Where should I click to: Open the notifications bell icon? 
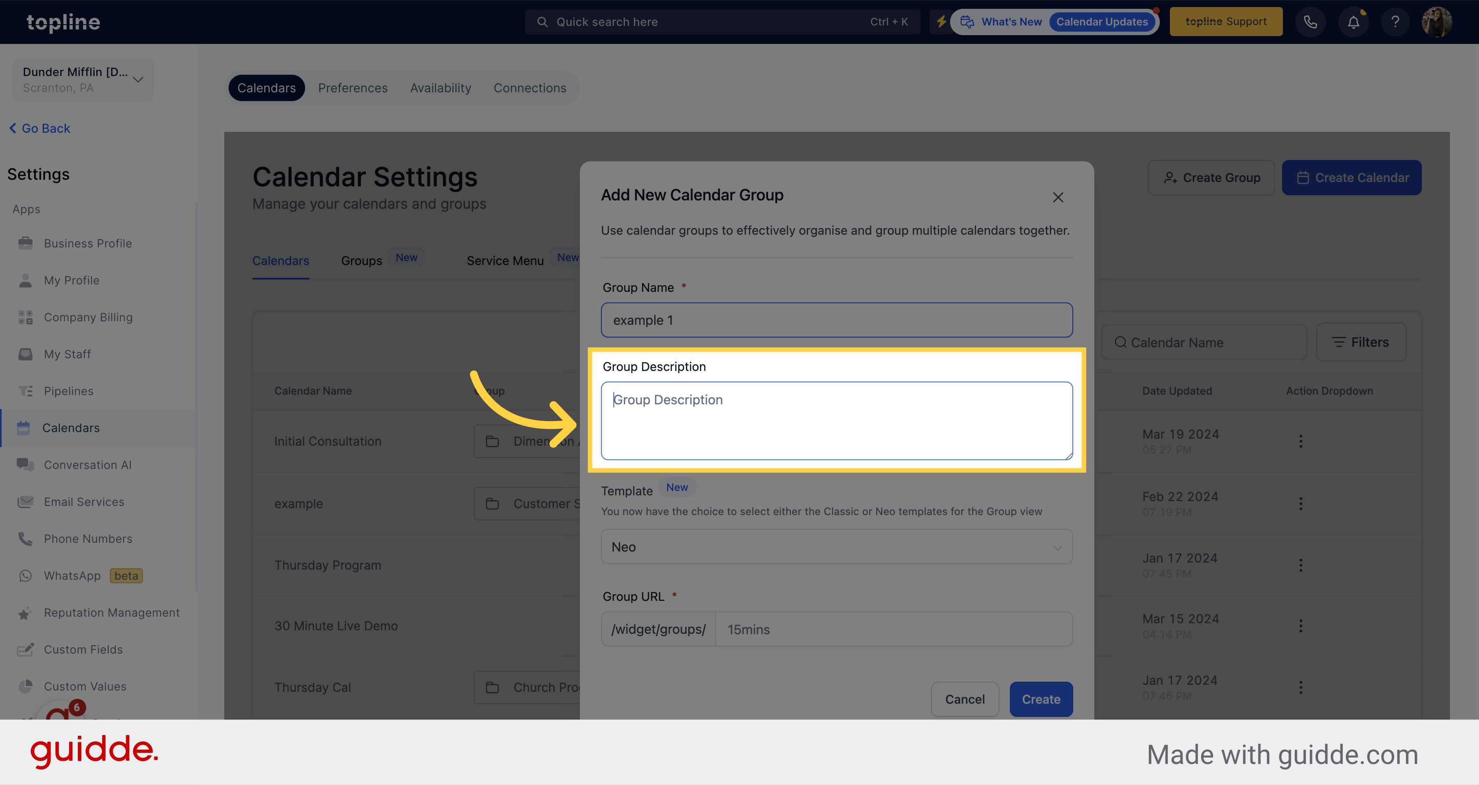(1353, 22)
